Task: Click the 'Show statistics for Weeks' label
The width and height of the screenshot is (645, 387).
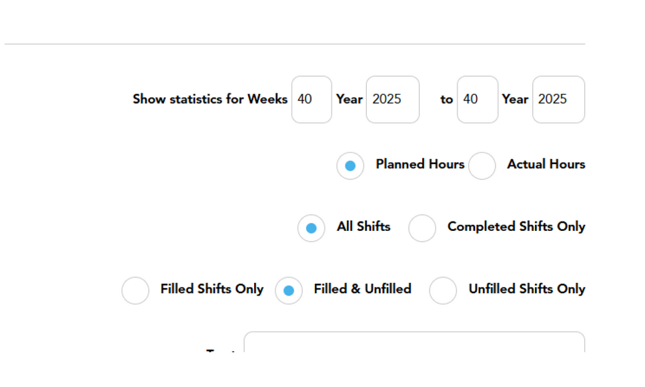Action: point(210,99)
